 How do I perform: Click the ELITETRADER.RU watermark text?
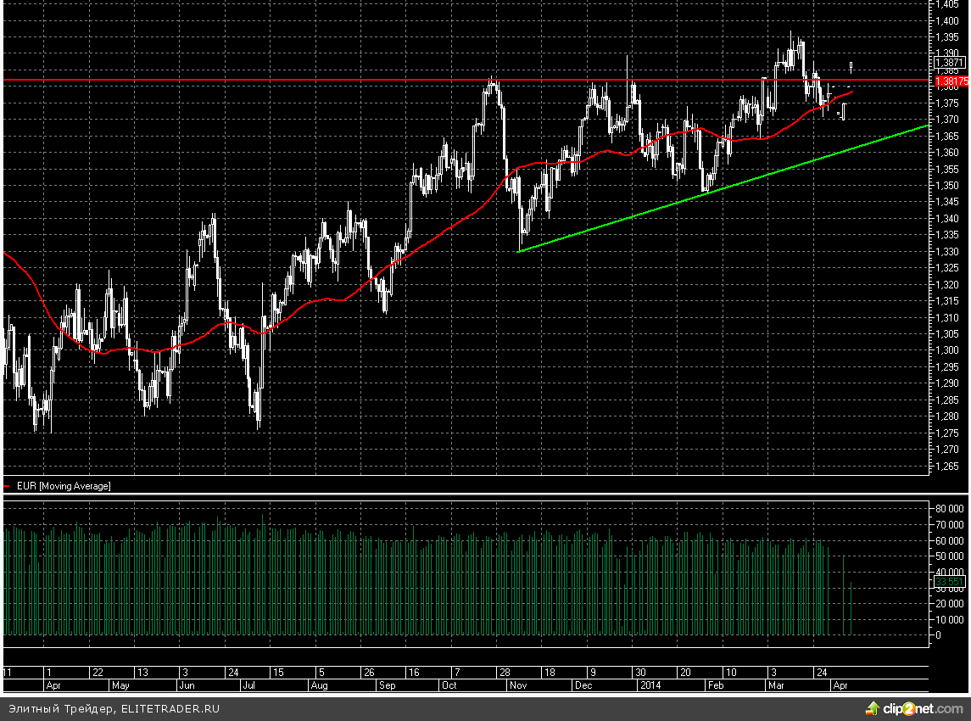point(170,707)
